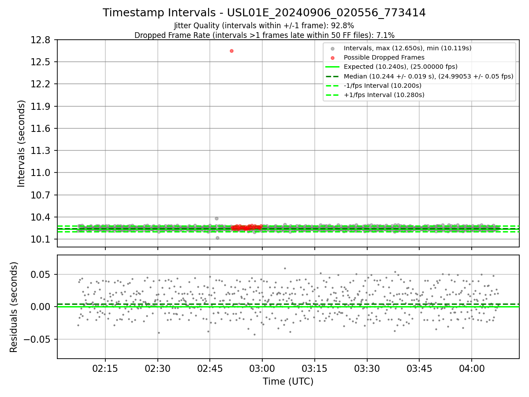529x397 pixels.
Task: Click the red dropped-frames cluster before 03:00
Action: pyautogui.click(x=246, y=228)
